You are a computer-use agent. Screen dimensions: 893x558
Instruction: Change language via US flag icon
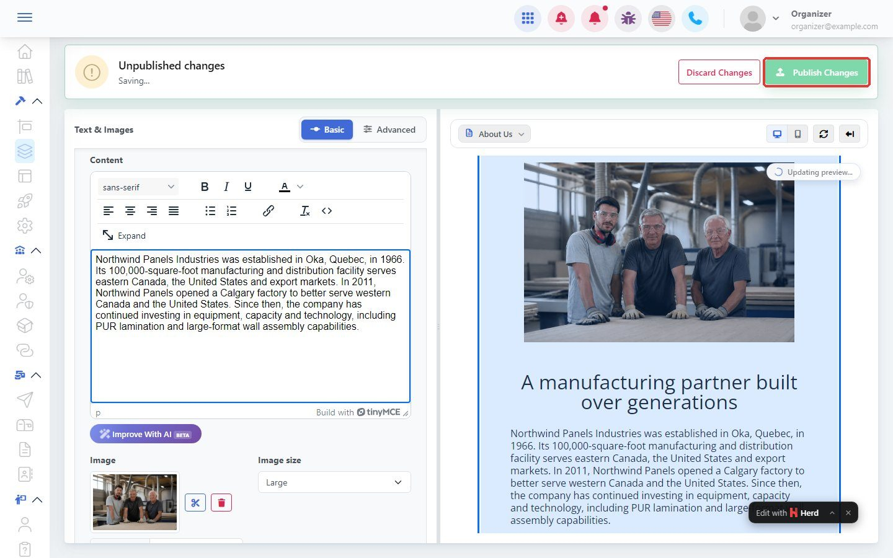pos(662,19)
